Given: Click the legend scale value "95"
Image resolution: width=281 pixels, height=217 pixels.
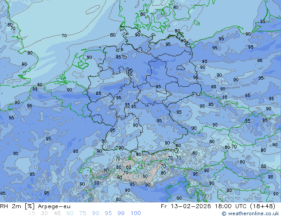Looking at the screenshot, I should [x=108, y=213].
